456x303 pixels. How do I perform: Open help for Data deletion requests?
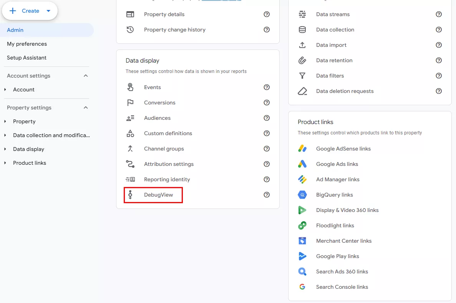(439, 91)
